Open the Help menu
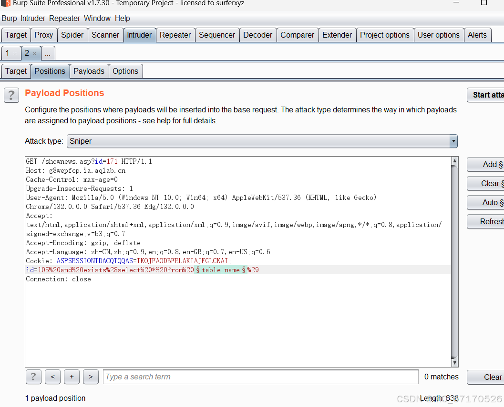The height and width of the screenshot is (407, 504). [x=122, y=18]
